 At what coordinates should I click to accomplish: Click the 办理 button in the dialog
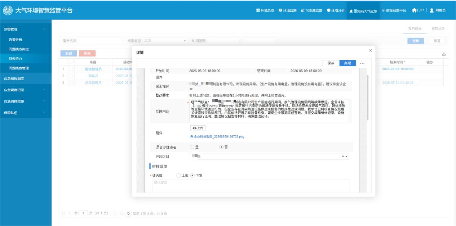(x=347, y=63)
